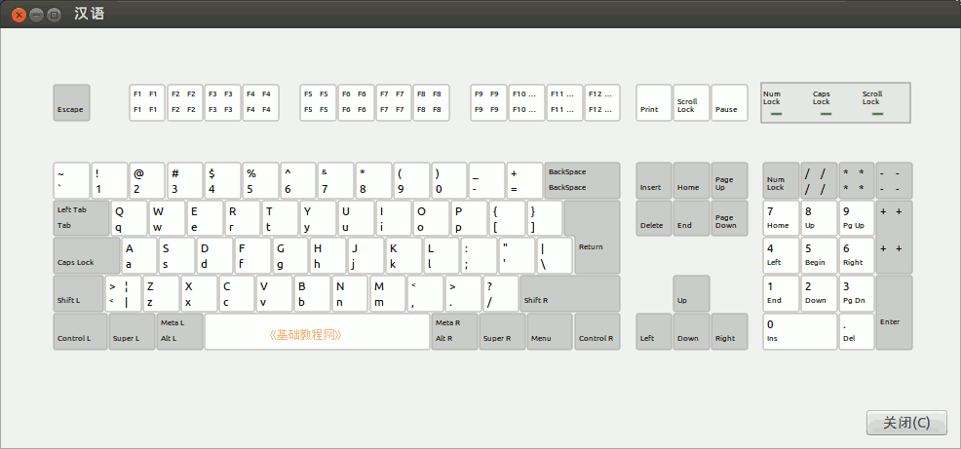Select the Left arrow key
This screenshot has height=449, width=961.
click(654, 331)
